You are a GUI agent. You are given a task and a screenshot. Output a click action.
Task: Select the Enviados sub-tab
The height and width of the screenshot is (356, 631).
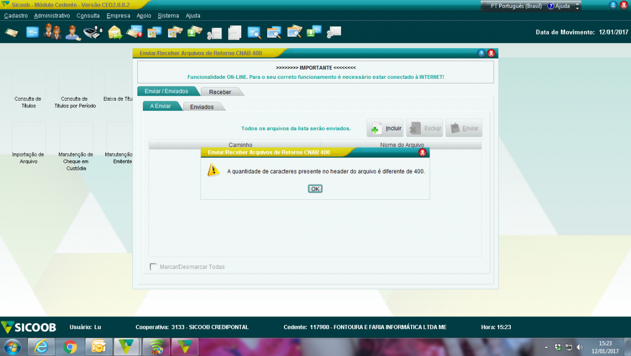[202, 107]
